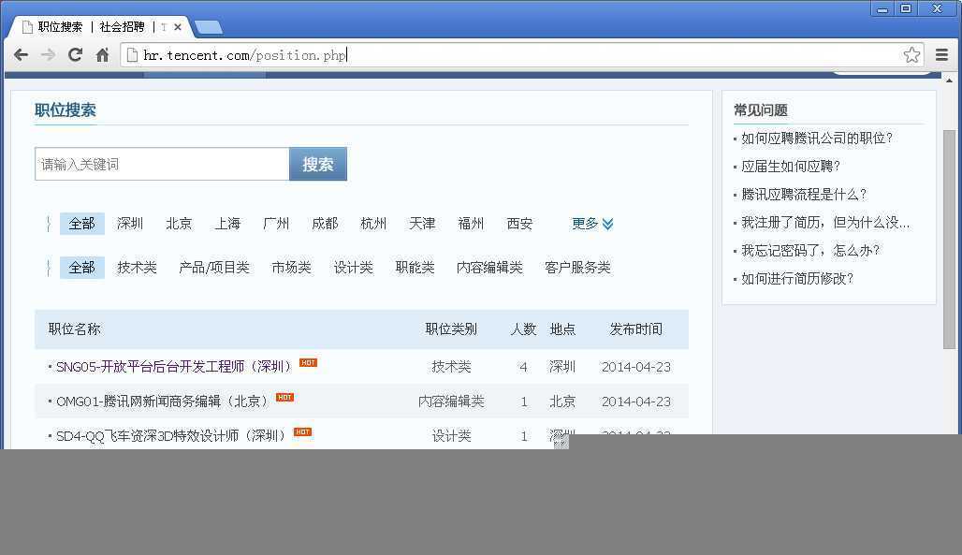The width and height of the screenshot is (962, 555).
Task: Open a new browser tab
Action: tap(209, 27)
